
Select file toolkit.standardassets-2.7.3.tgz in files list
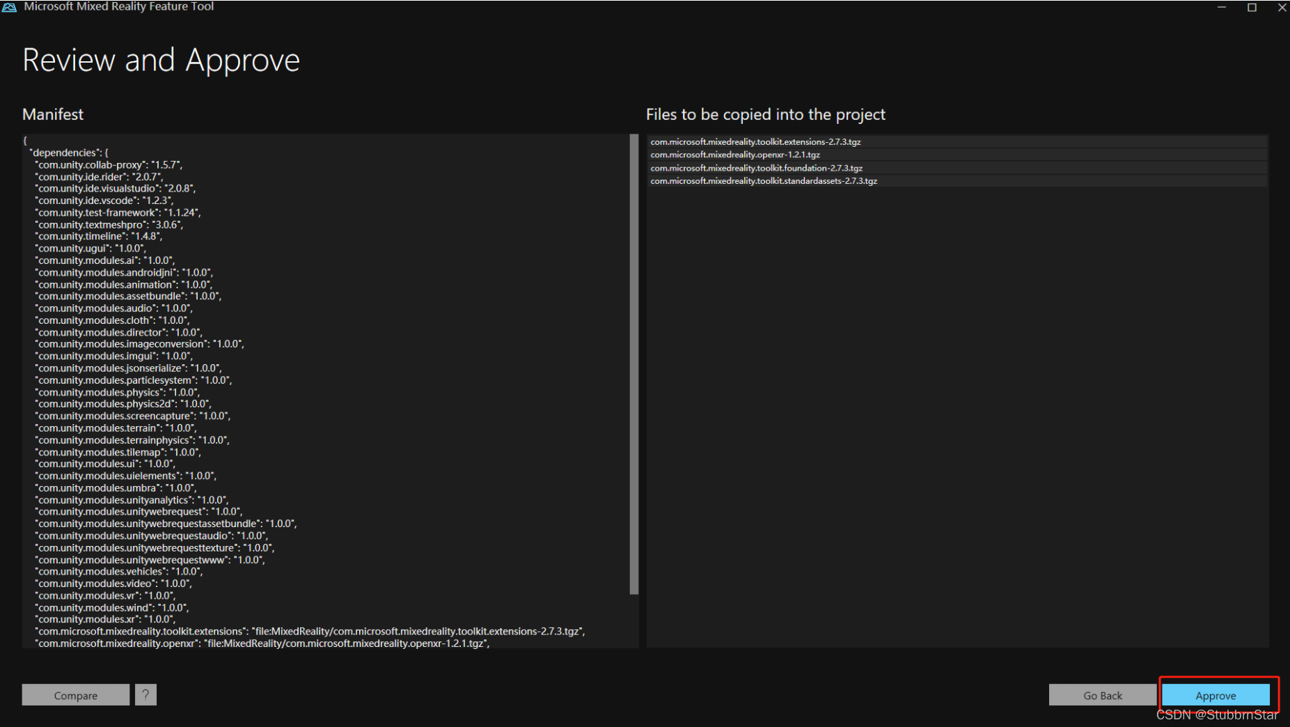[957, 180]
